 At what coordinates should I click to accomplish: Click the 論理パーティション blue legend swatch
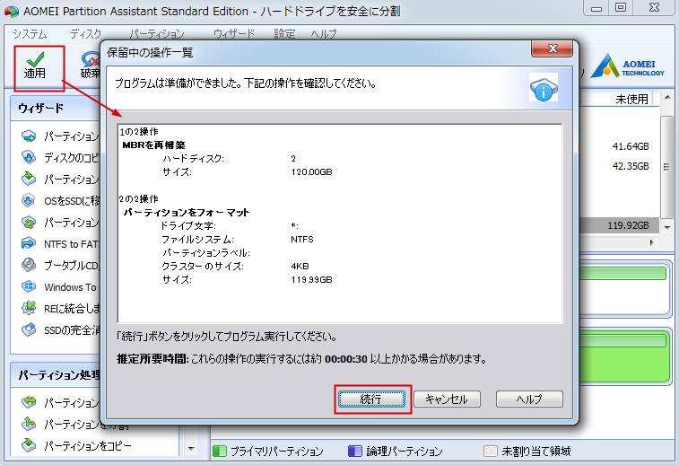[x=355, y=452]
